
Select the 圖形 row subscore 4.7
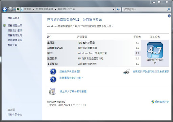pyautogui.click(x=137, y=53)
